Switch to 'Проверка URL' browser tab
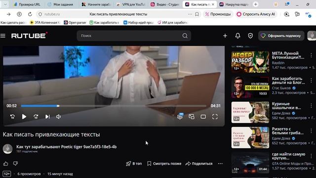Image resolution: width=316 pixels, height=178 pixels. (27, 4)
